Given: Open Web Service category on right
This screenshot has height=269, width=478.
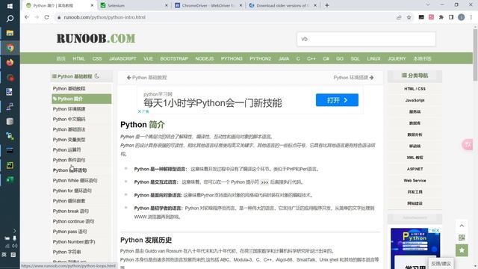Looking at the screenshot, I should pos(415,181).
